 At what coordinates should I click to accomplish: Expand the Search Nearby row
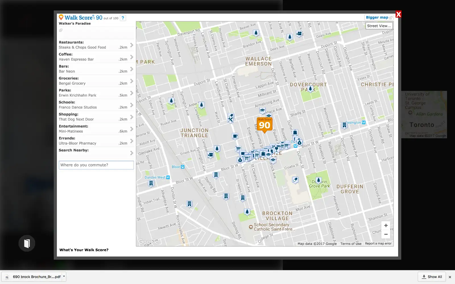point(96,153)
